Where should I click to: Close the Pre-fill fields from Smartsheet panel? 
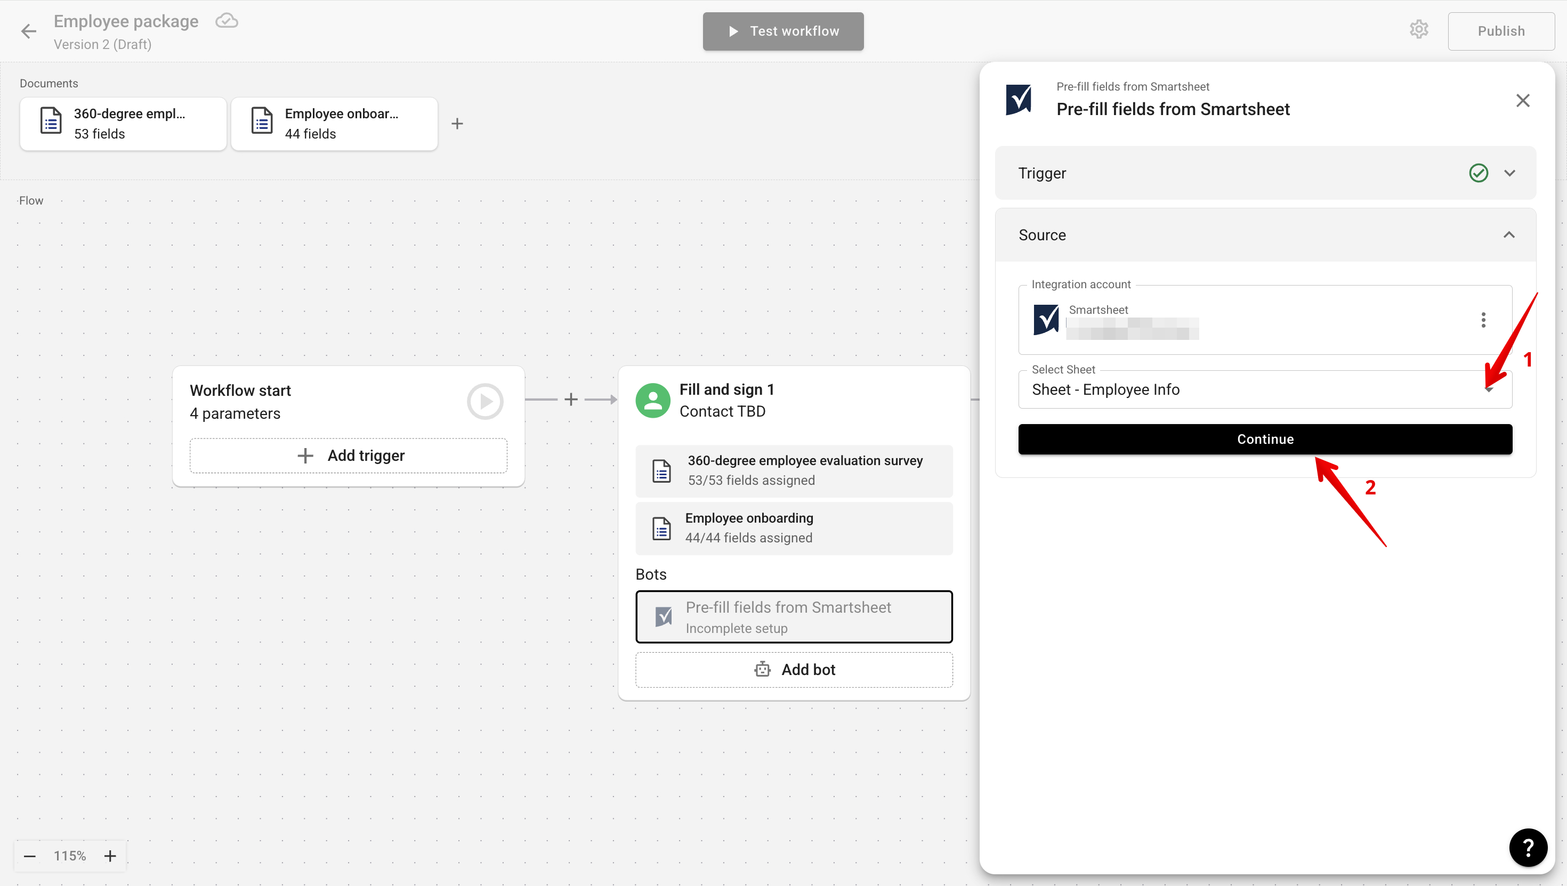tap(1523, 100)
